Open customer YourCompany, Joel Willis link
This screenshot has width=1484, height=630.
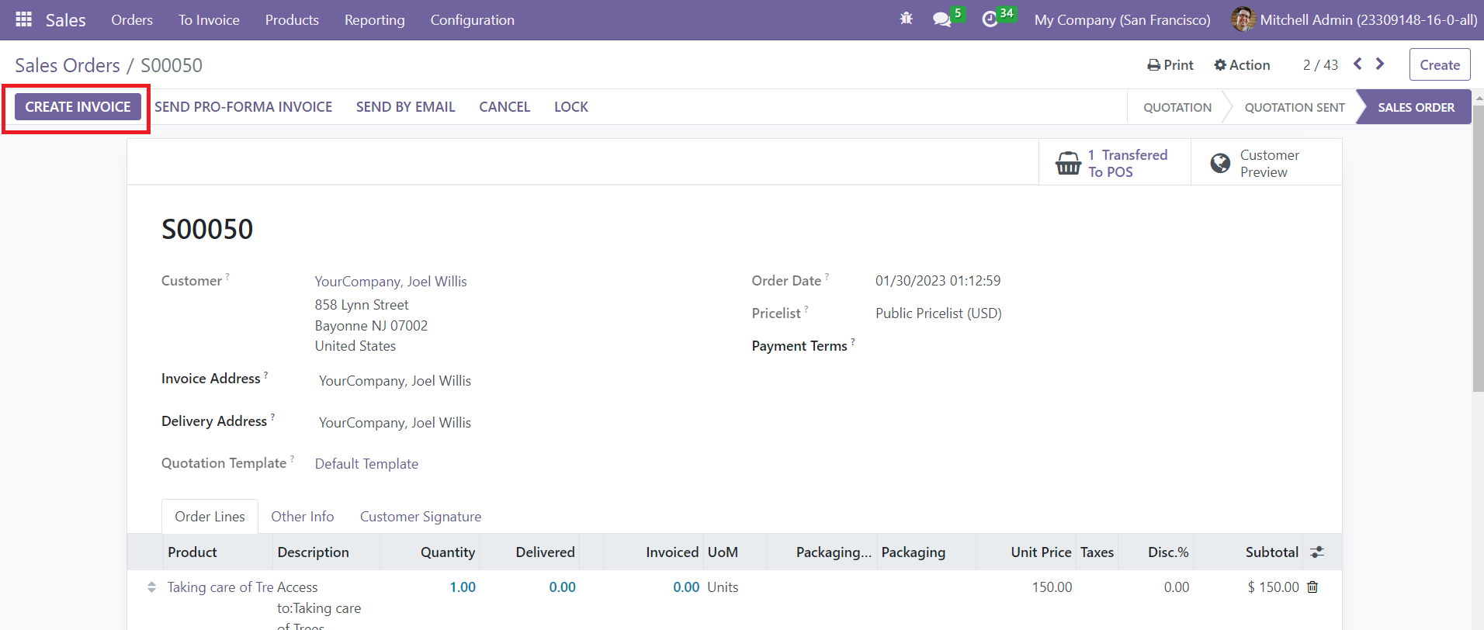(x=390, y=281)
